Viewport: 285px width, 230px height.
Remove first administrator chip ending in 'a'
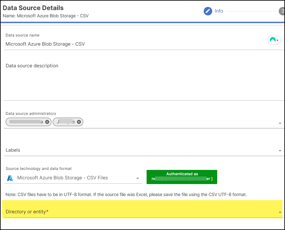pyautogui.click(x=47, y=122)
